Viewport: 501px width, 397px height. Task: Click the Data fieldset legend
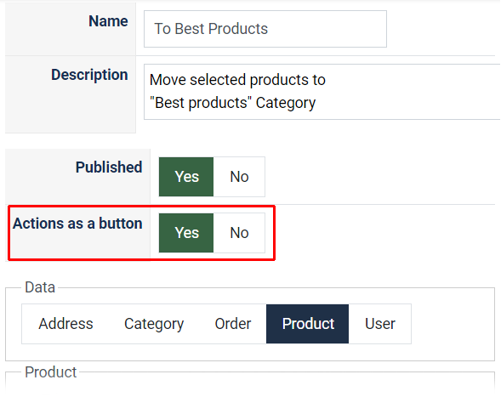40,287
